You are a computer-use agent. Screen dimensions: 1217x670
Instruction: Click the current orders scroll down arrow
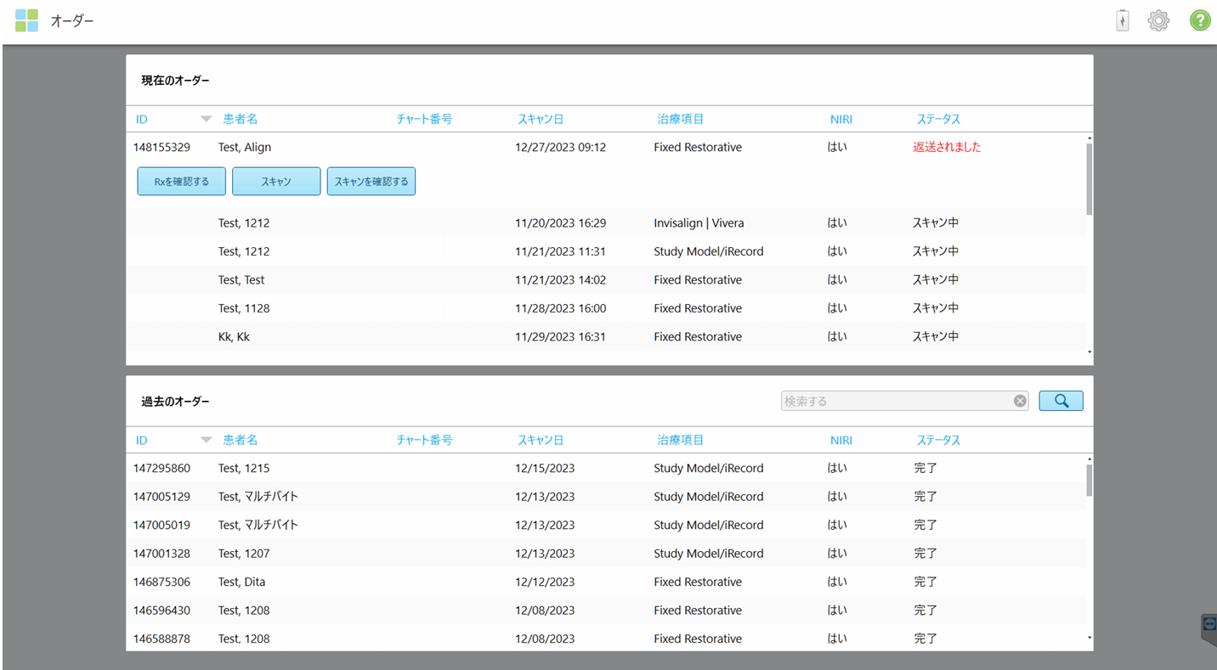[1090, 352]
